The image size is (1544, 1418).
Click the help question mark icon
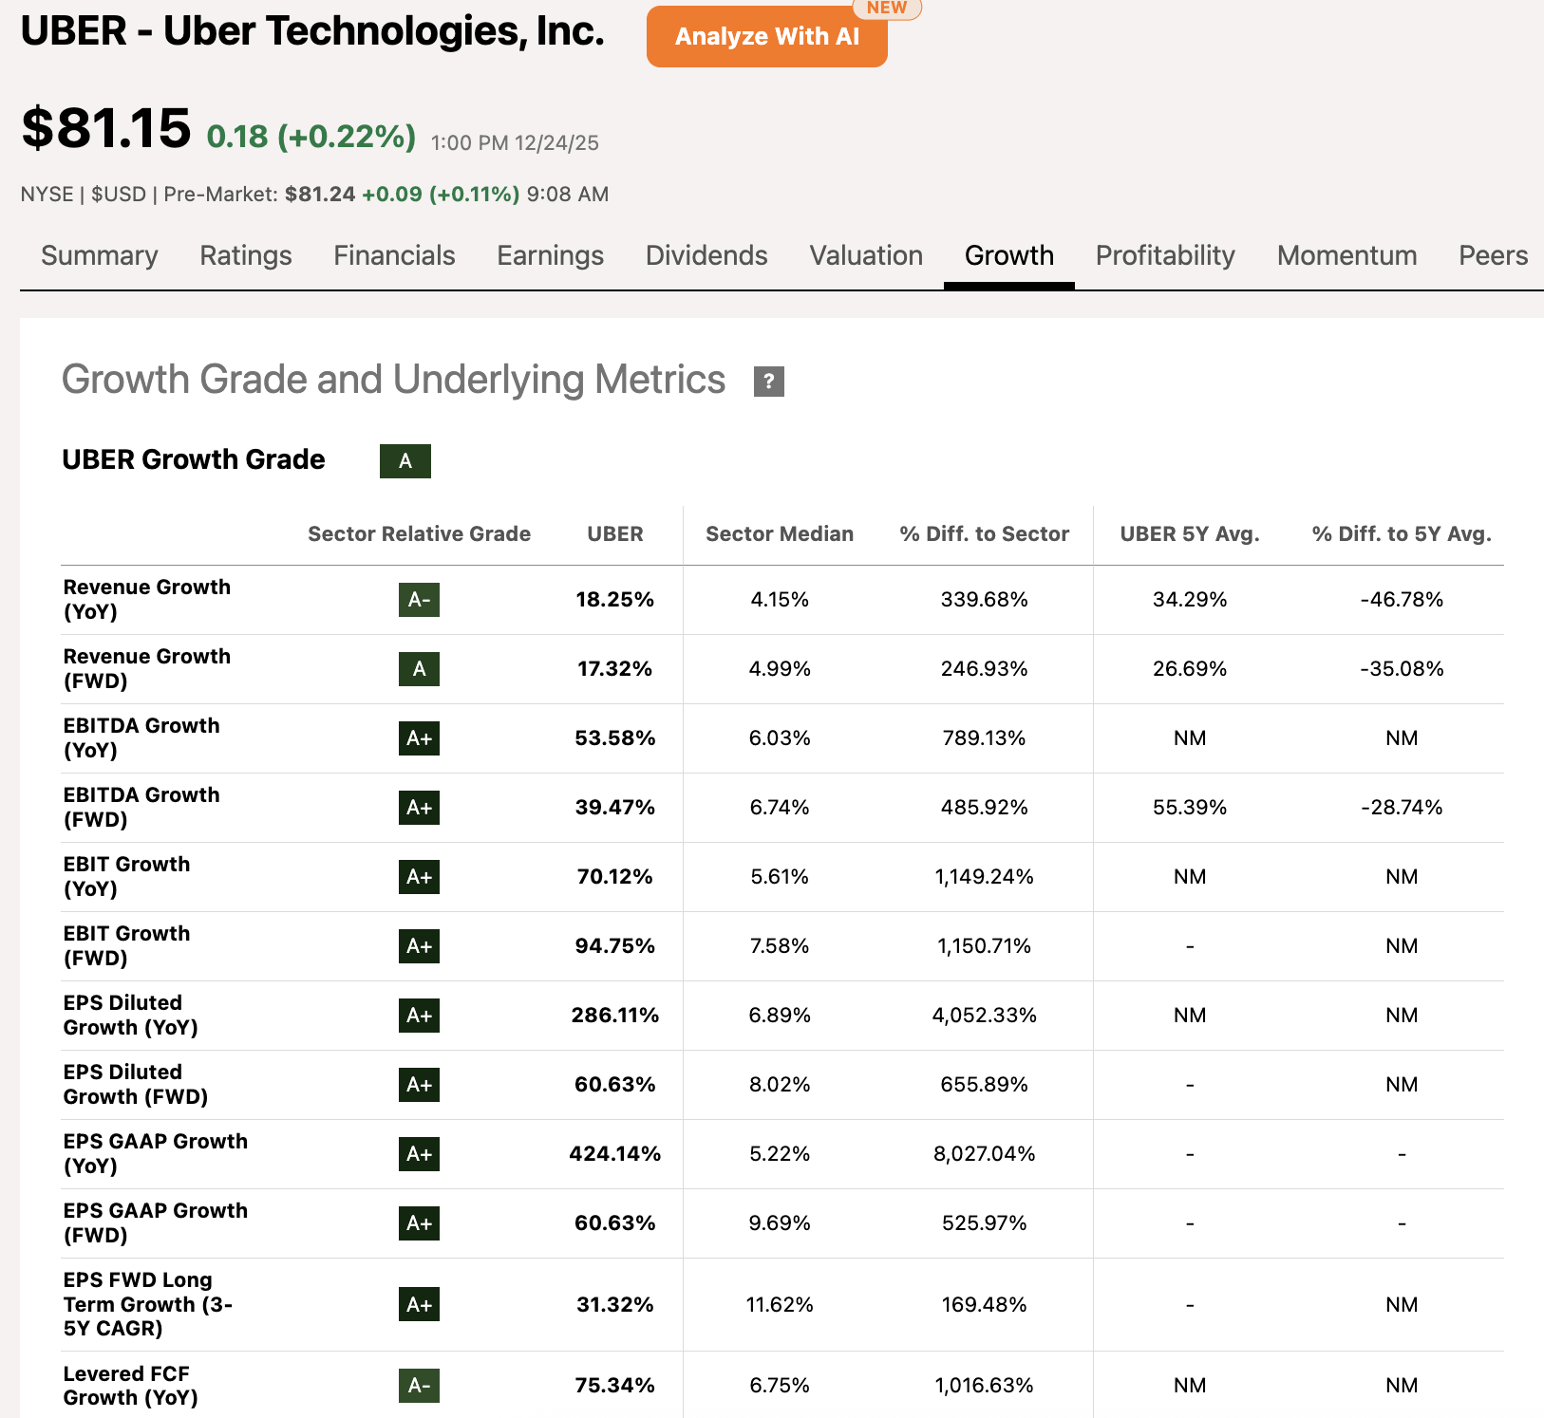click(769, 382)
